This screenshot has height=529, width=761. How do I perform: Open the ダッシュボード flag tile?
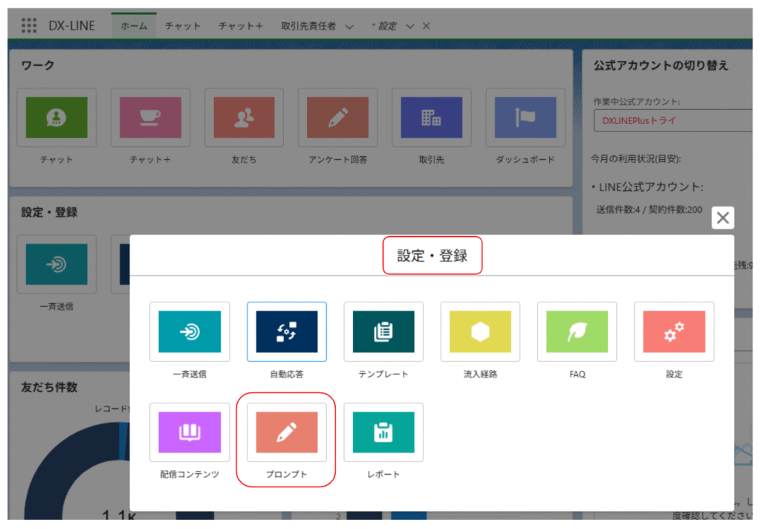pyautogui.click(x=525, y=117)
